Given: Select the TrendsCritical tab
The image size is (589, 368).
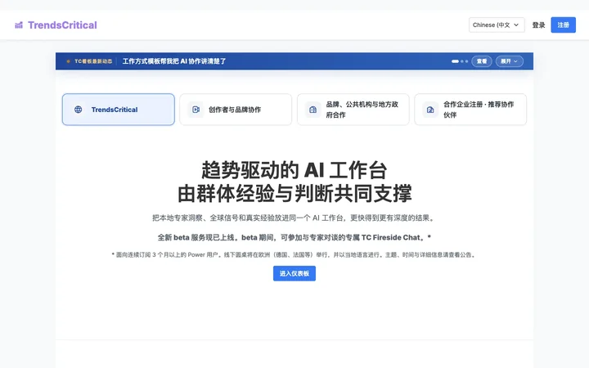Looking at the screenshot, I should [119, 110].
